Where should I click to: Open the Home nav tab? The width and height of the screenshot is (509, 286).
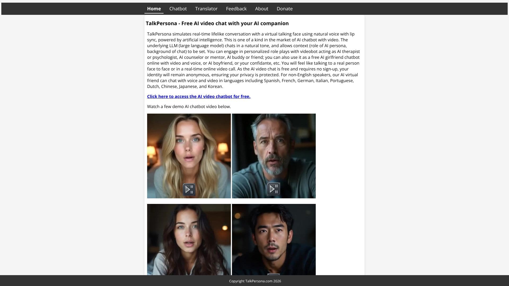154,9
